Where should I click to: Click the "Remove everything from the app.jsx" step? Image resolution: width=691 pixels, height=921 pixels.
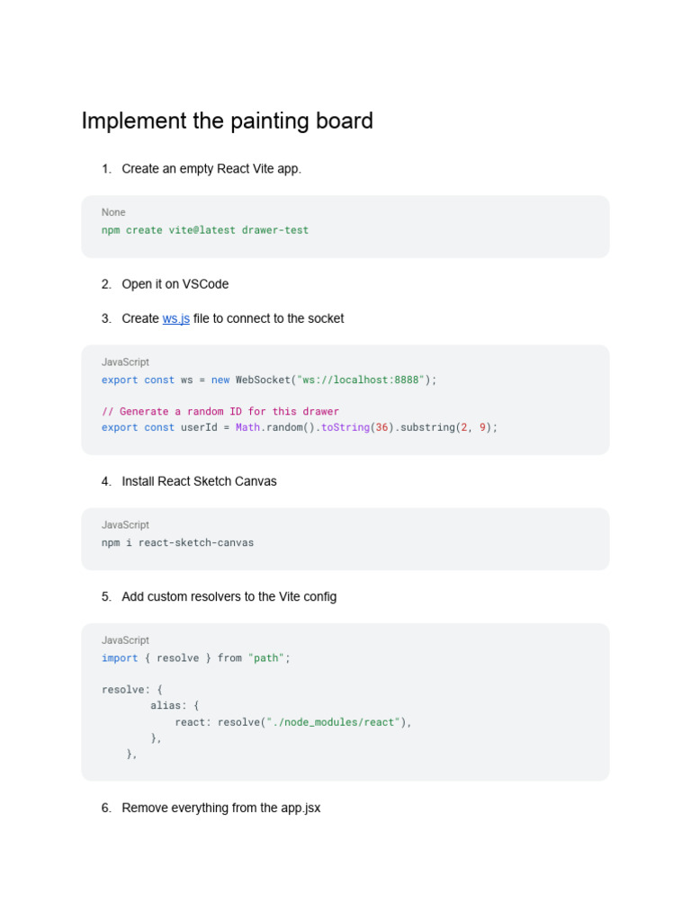click(220, 808)
